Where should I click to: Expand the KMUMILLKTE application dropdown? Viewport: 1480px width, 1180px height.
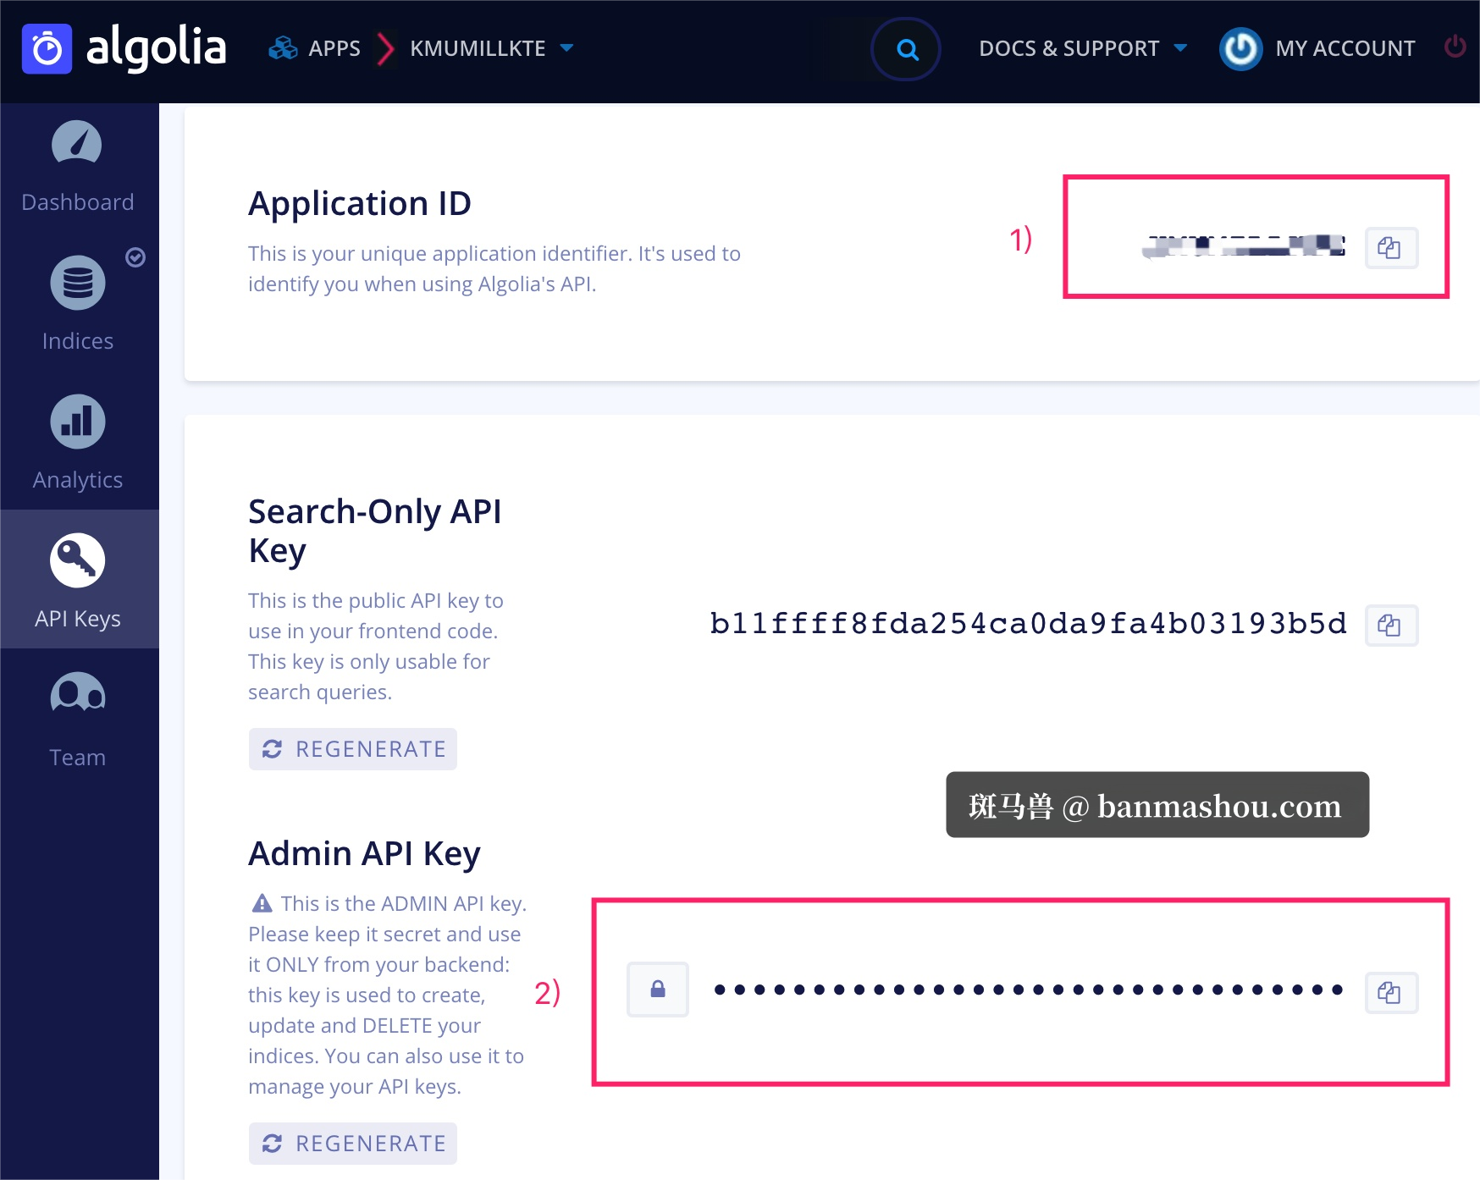click(566, 48)
